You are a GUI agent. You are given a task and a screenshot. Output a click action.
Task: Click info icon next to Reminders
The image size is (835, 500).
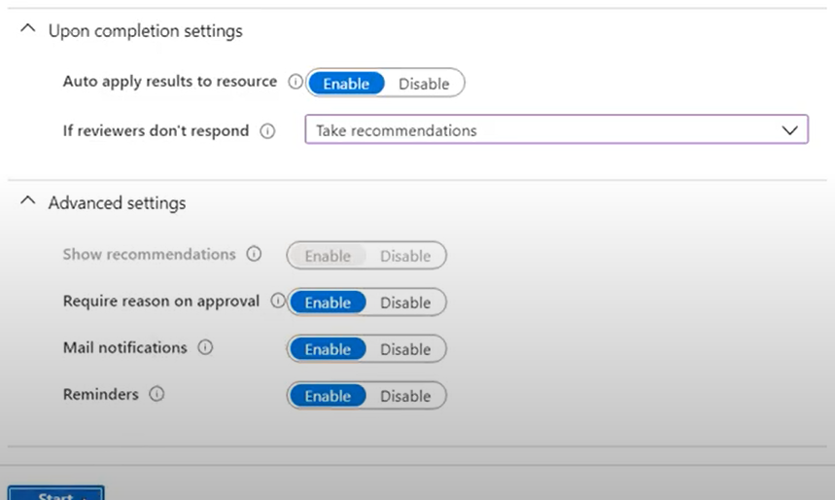pyautogui.click(x=157, y=395)
